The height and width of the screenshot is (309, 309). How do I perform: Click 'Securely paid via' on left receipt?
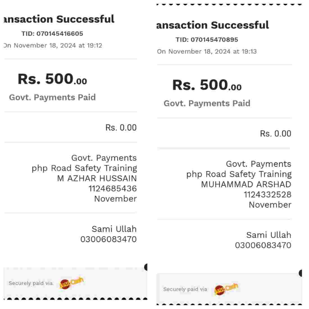pos(31,283)
